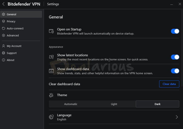Open the General settings section
The width and height of the screenshot is (183, 129).
point(21,14)
